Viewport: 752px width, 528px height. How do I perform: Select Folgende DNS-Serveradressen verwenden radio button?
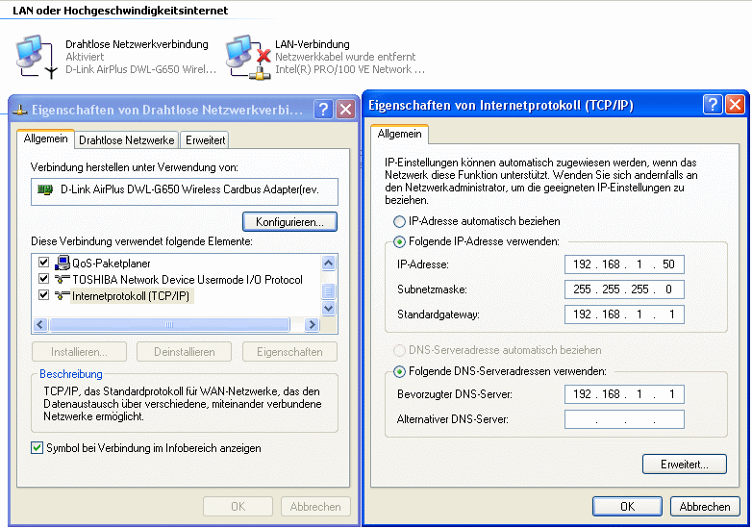point(400,371)
